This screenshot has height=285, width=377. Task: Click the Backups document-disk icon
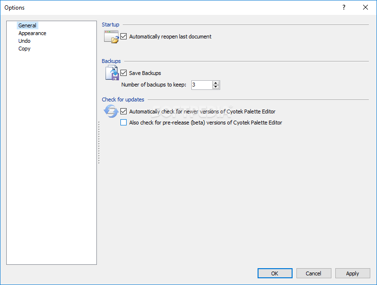click(112, 73)
